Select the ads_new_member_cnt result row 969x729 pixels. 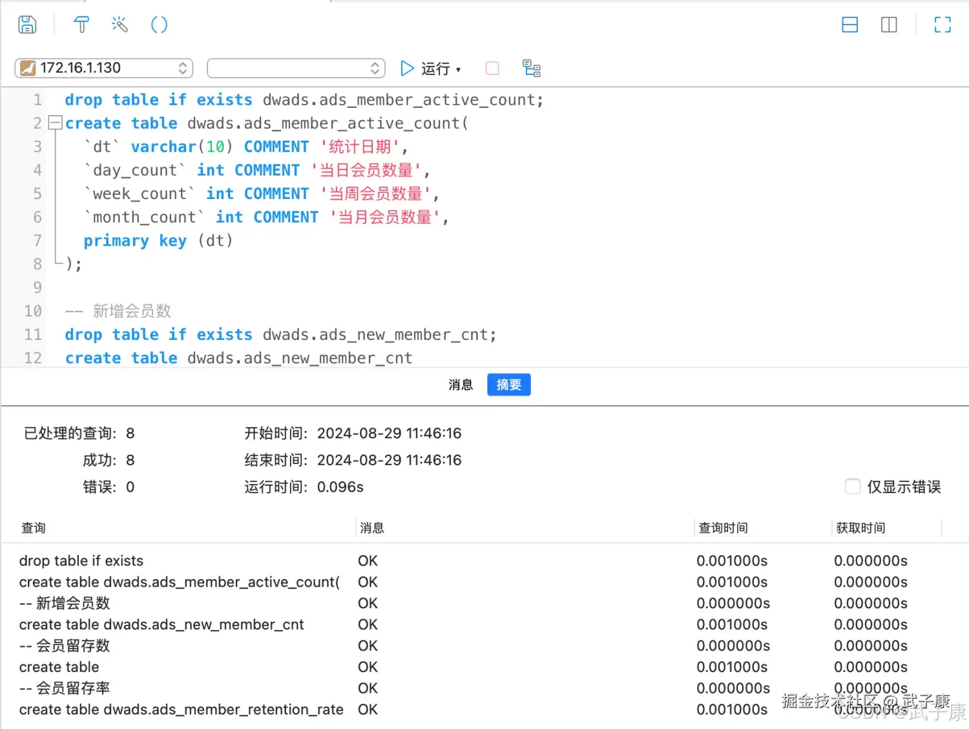tap(484, 624)
